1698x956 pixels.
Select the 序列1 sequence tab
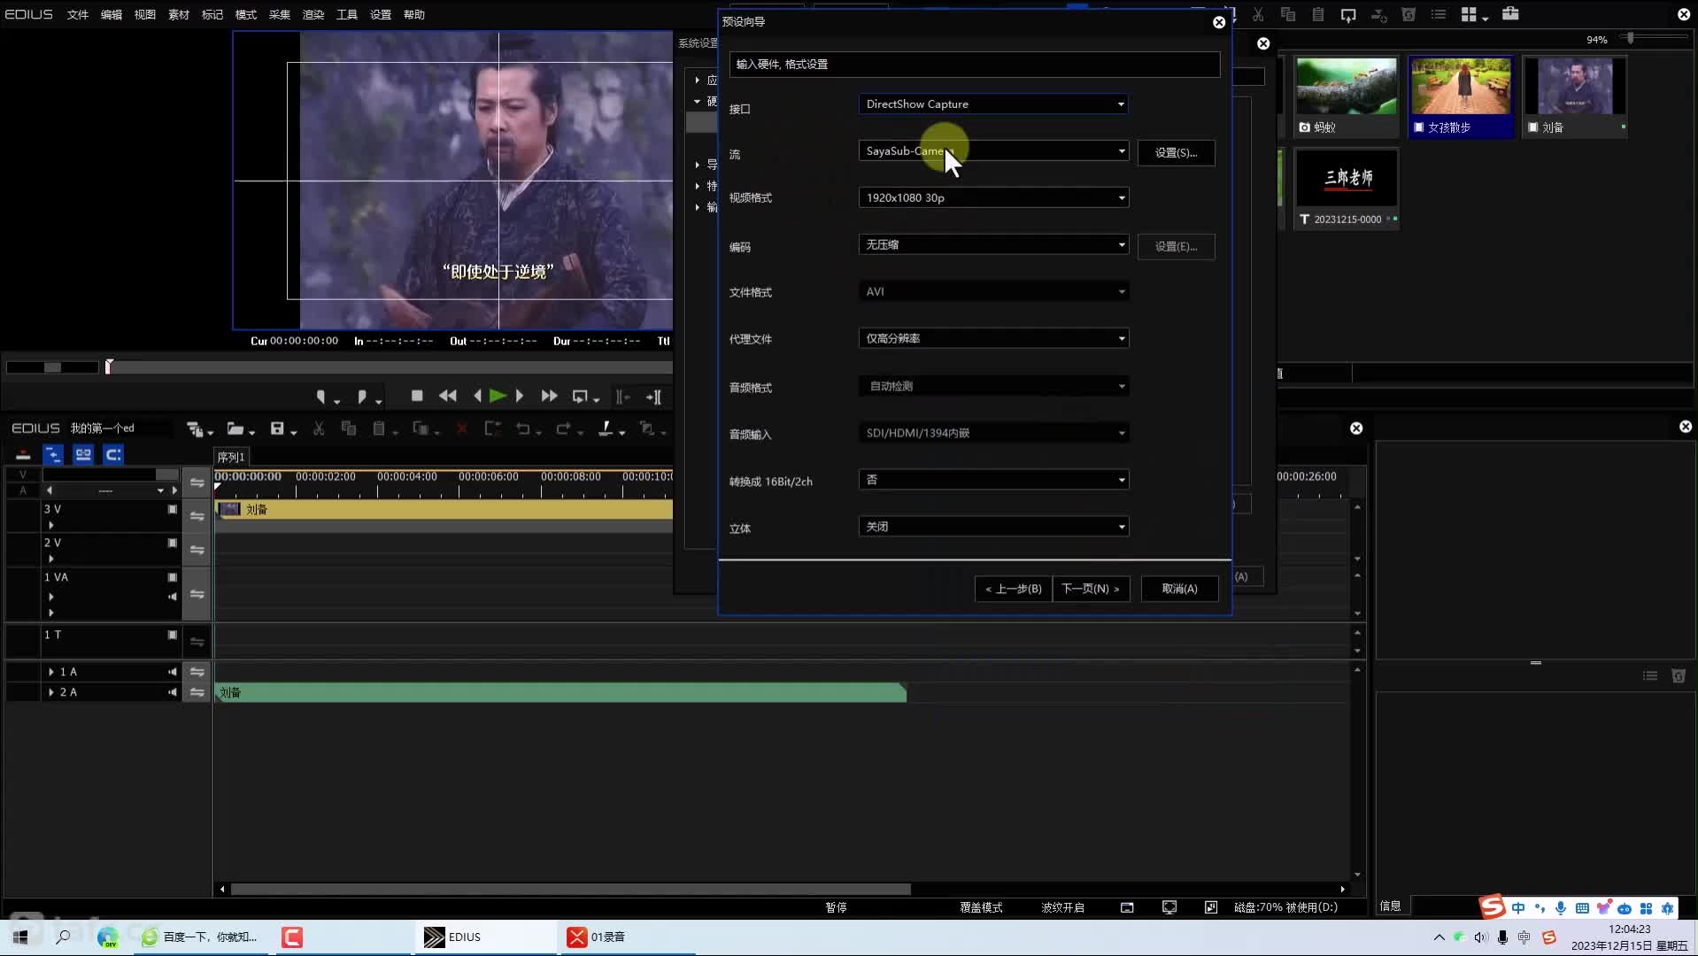pos(231,457)
